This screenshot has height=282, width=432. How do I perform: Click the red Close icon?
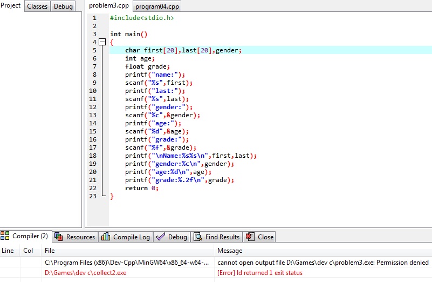click(250, 237)
